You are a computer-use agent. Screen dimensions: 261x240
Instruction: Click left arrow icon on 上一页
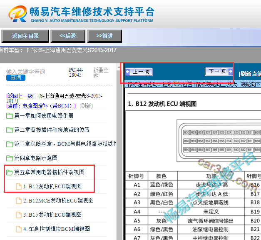click(x=127, y=72)
